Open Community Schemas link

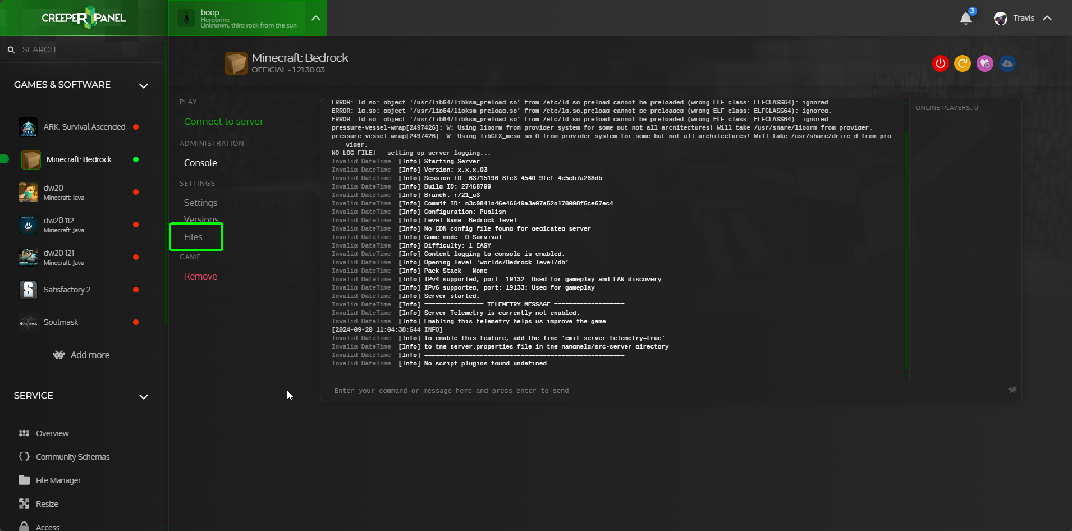coord(73,457)
